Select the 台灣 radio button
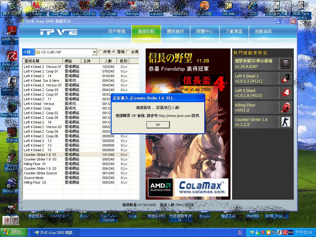The image size is (316, 237). [x=128, y=52]
